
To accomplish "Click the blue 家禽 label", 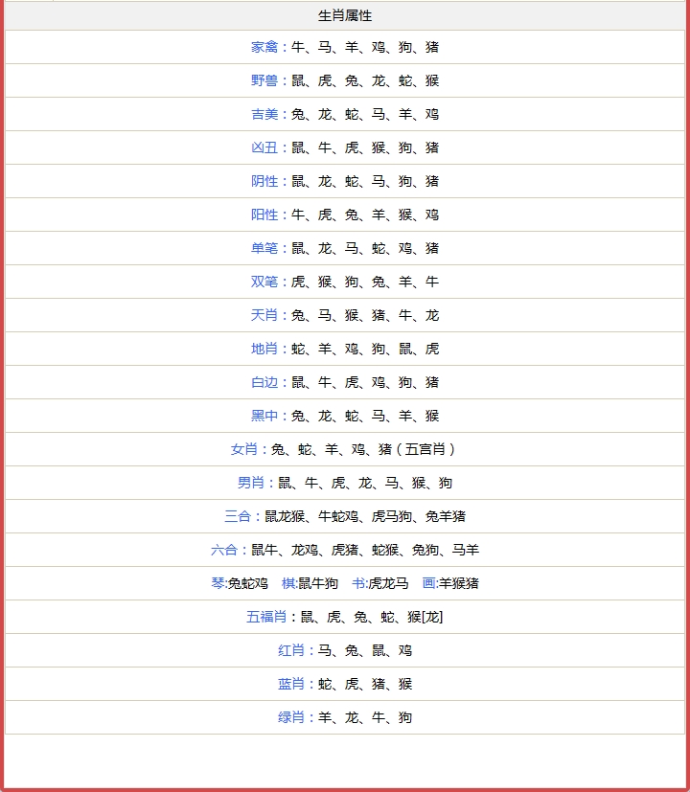I will pyautogui.click(x=264, y=47).
